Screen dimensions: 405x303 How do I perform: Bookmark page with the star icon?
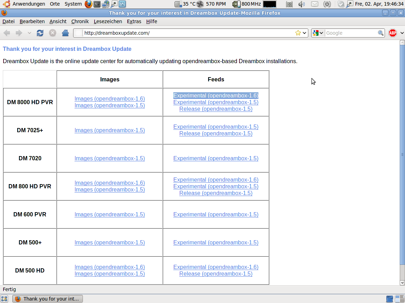[298, 33]
